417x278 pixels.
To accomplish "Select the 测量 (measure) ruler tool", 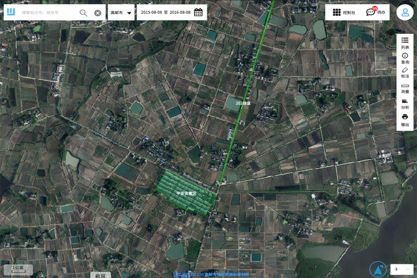I will pyautogui.click(x=405, y=88).
